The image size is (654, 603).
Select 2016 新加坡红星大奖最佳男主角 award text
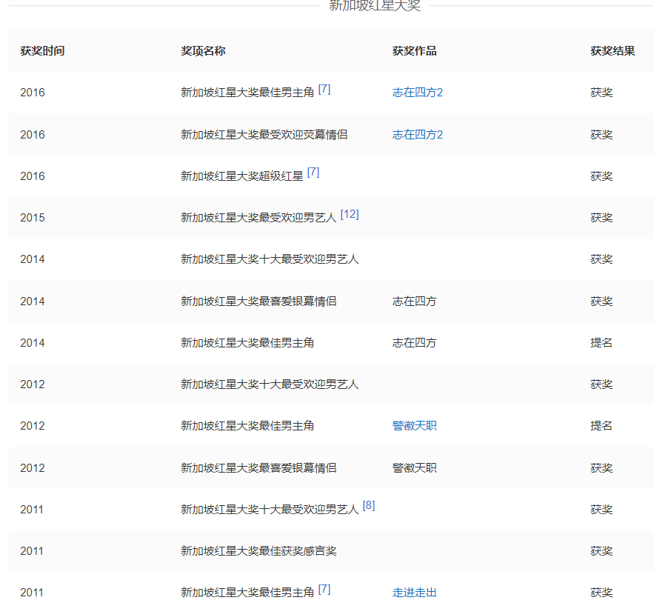pyautogui.click(x=247, y=92)
